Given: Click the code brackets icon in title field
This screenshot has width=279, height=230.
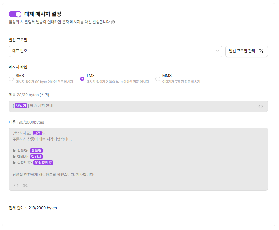Looking at the screenshot, I should click(260, 106).
